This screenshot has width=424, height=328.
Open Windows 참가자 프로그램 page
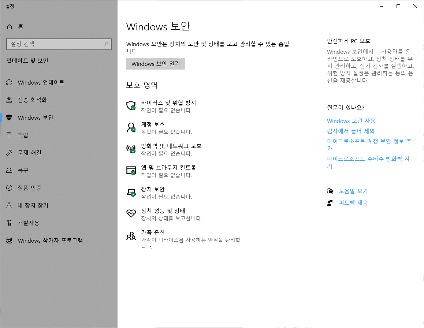click(59, 241)
